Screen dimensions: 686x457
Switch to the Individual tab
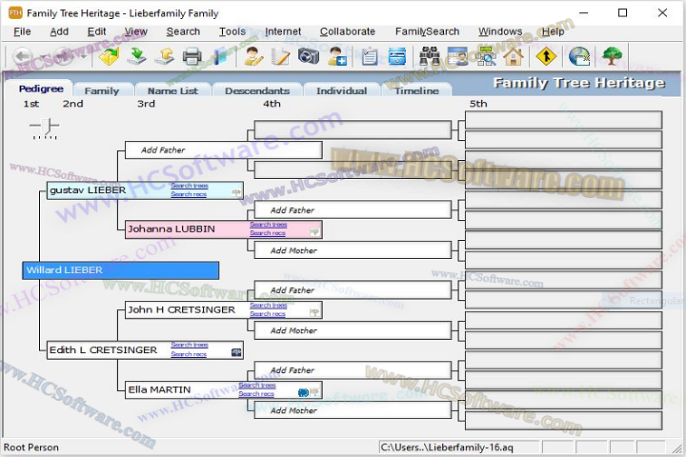342,91
